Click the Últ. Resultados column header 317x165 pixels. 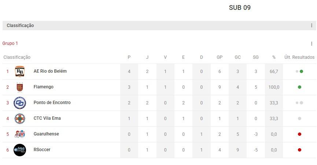(x=299, y=57)
